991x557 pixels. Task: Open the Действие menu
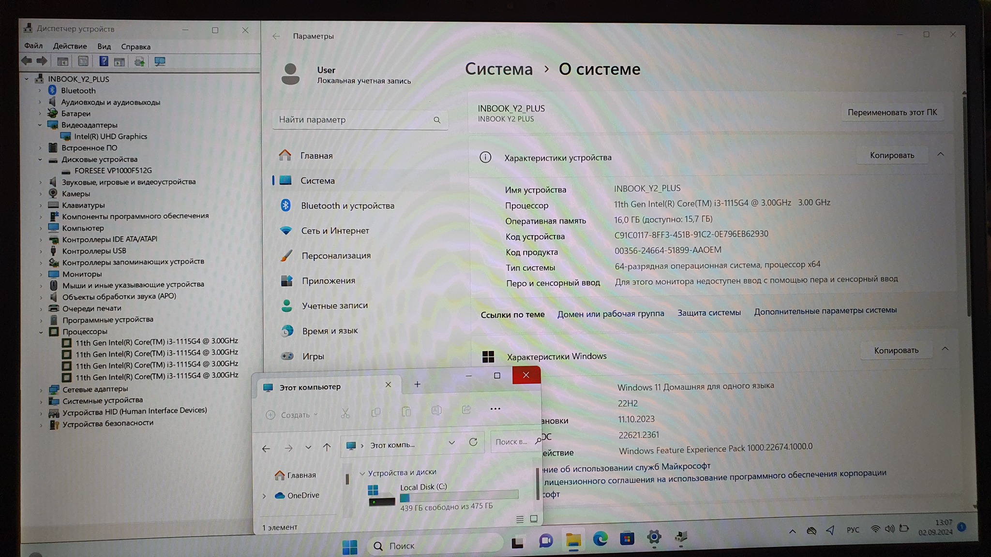70,46
